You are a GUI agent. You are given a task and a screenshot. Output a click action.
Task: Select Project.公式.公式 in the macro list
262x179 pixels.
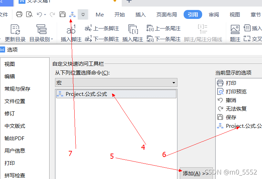(116, 94)
